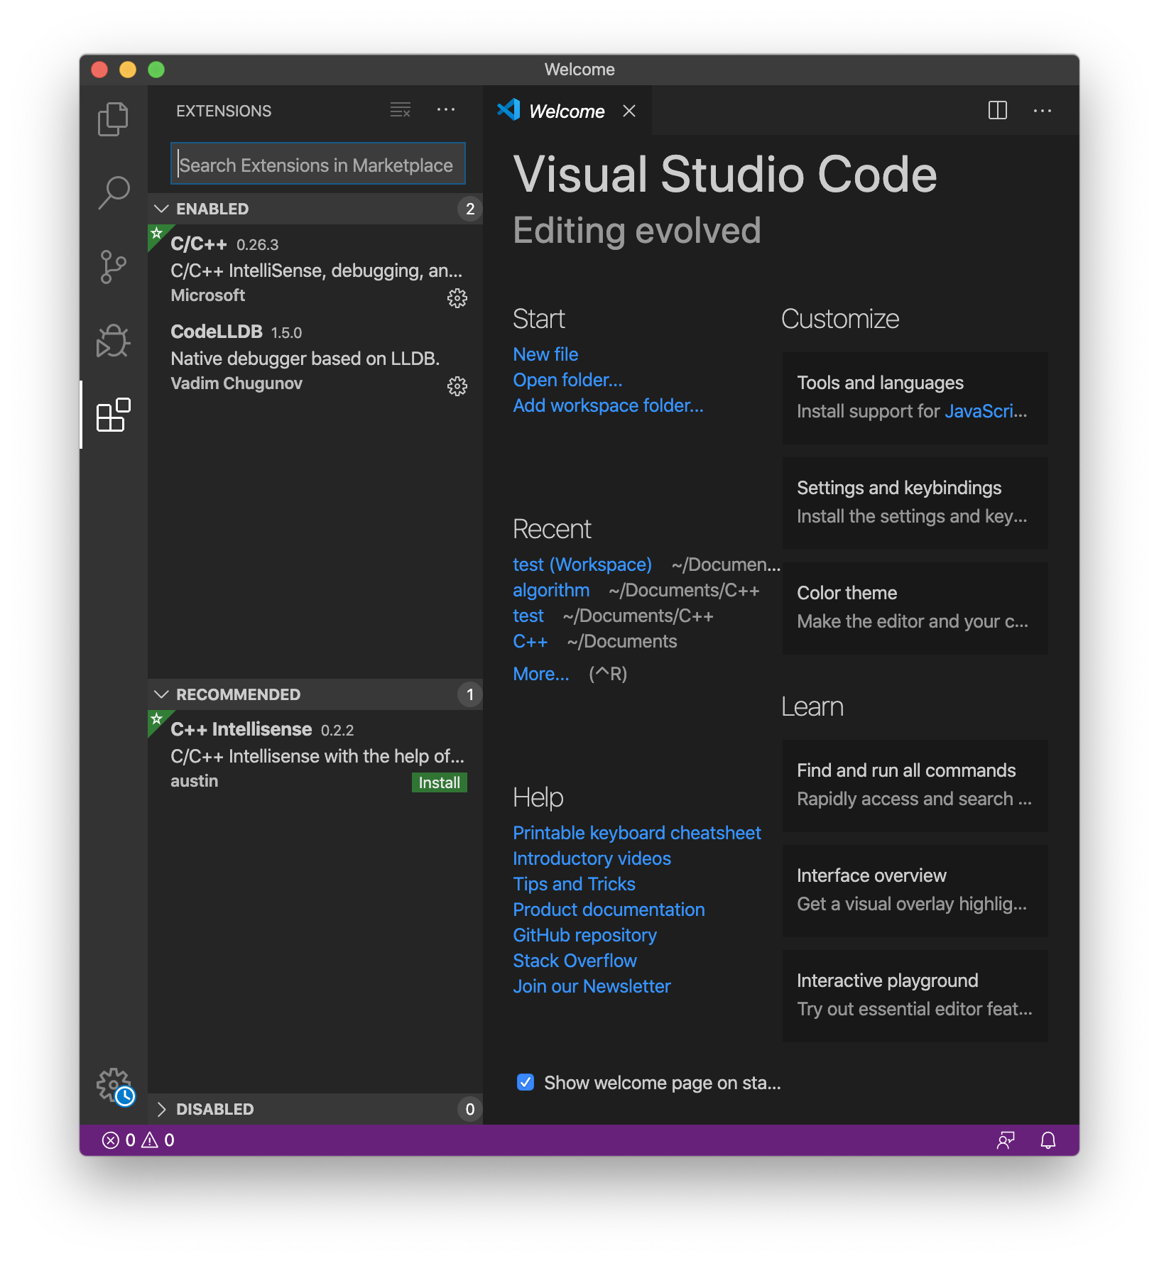Open Interface overview card
The image size is (1159, 1261).
(915, 890)
